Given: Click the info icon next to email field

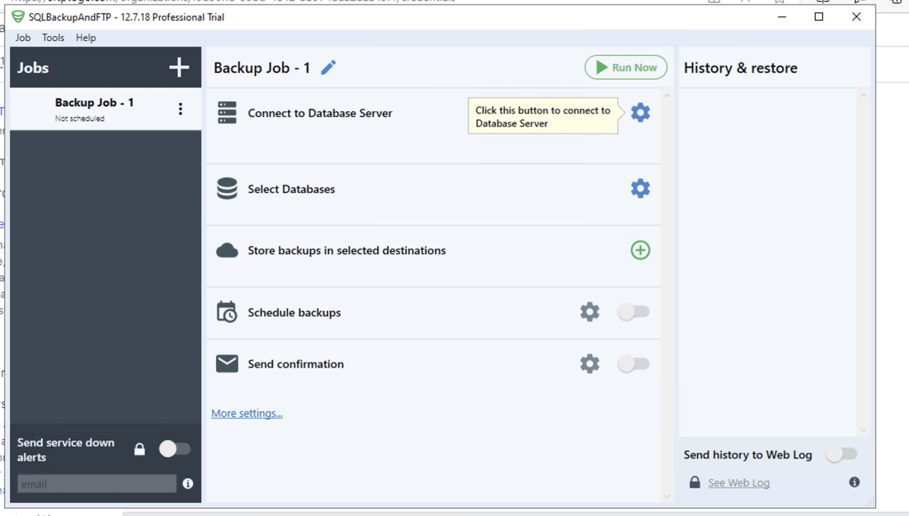Looking at the screenshot, I should coord(187,484).
